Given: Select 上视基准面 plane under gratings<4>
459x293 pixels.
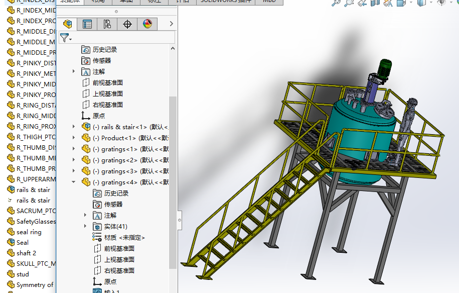Looking at the screenshot, I should pos(119,259).
